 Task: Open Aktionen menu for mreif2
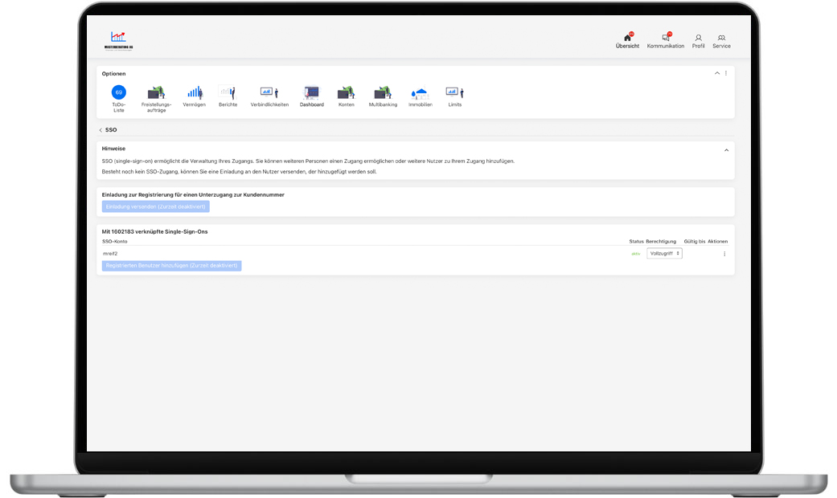[x=724, y=254]
